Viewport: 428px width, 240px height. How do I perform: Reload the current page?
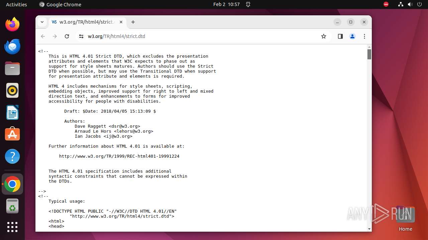(x=67, y=36)
